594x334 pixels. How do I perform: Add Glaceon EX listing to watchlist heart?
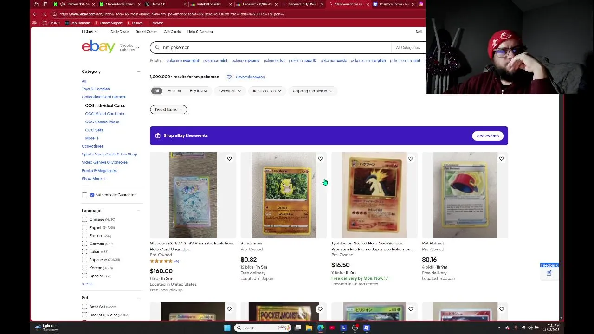pyautogui.click(x=229, y=159)
